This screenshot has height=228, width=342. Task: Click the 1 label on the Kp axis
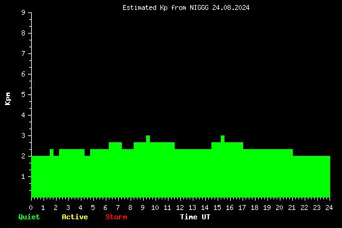point(24,176)
